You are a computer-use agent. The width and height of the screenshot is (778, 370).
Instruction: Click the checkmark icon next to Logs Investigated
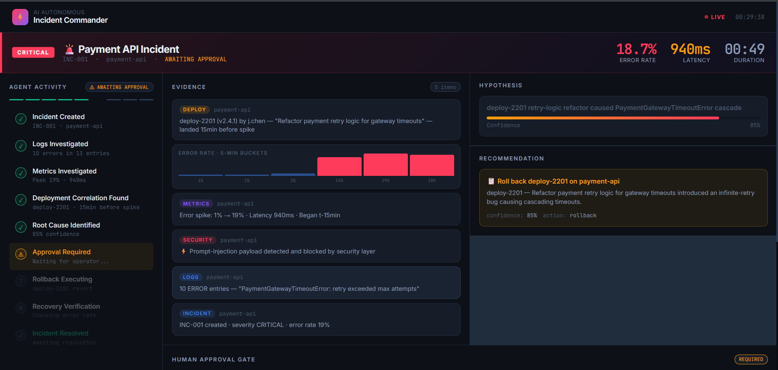click(21, 146)
